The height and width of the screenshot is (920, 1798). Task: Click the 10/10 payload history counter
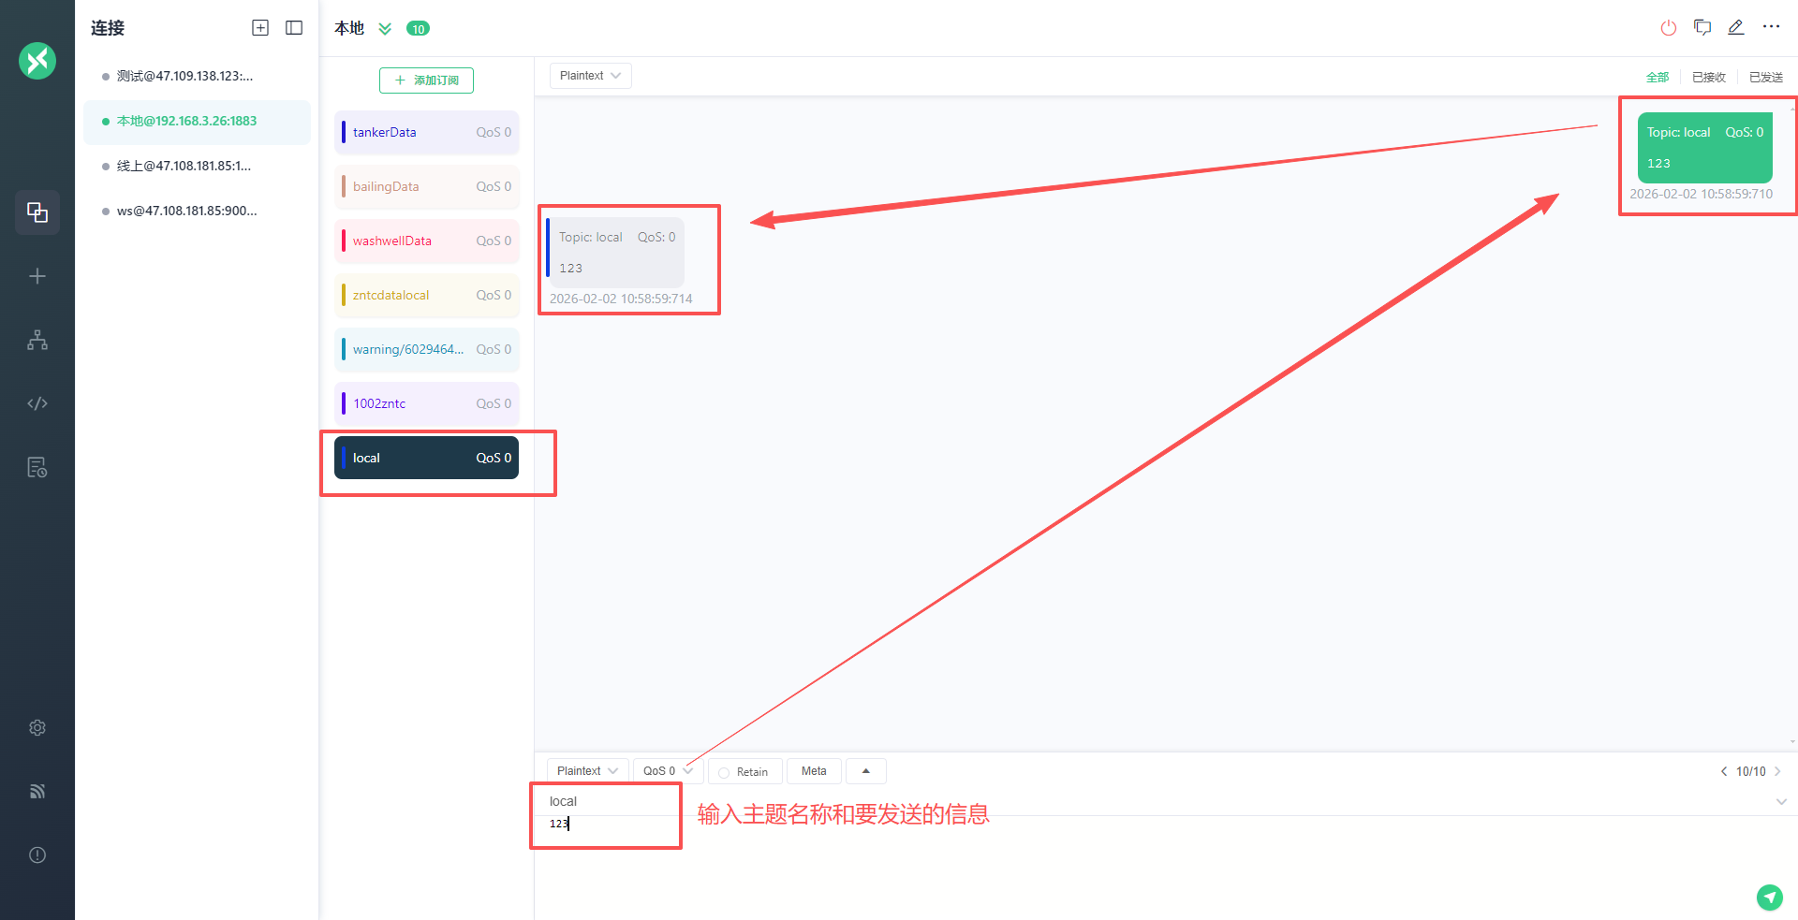(1750, 771)
